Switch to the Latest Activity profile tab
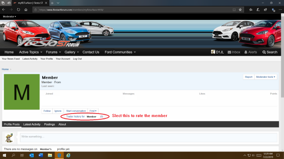 pos(32,125)
